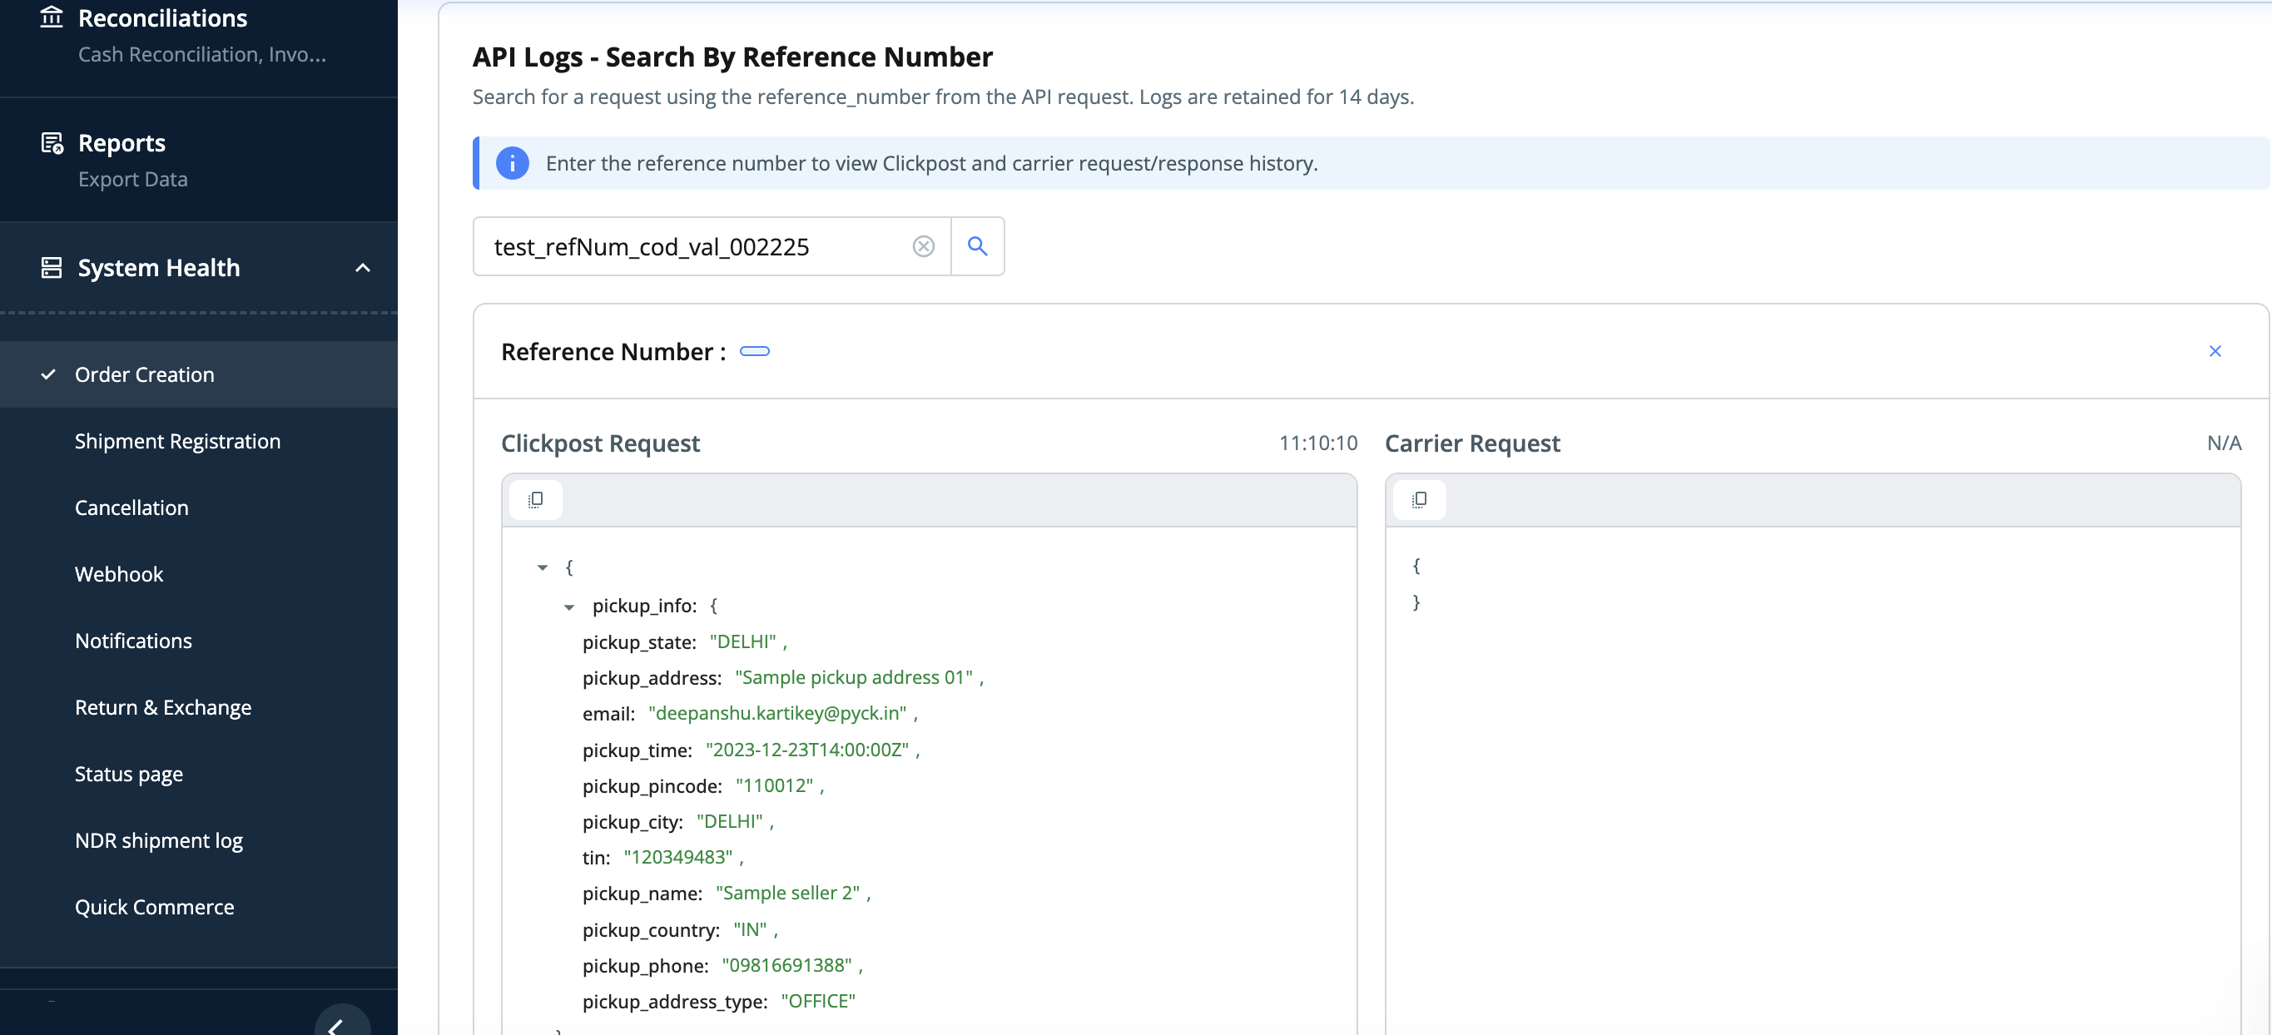Go to Cancellation logs
The width and height of the screenshot is (2272, 1035).
point(131,508)
